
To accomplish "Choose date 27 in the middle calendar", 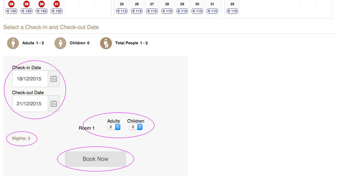I will [x=152, y=4].
